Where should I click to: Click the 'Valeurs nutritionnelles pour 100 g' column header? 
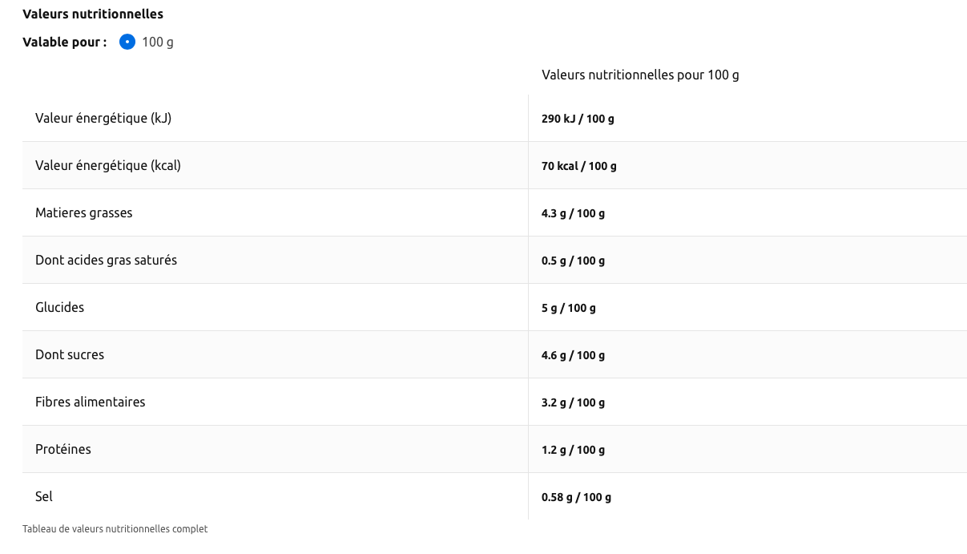click(639, 75)
